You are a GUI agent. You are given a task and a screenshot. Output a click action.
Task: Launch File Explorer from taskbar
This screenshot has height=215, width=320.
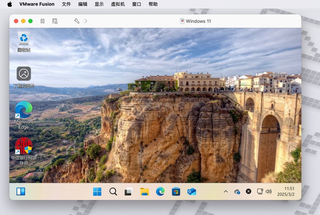click(145, 192)
